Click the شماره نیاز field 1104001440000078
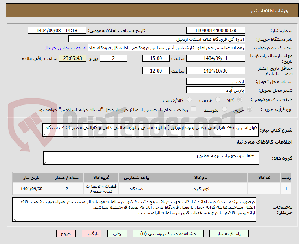 tap(215, 31)
